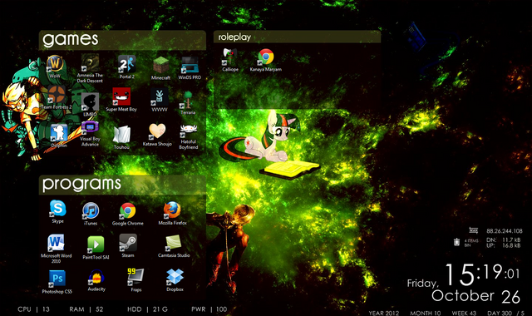Launch Katawa Shoujo shortcut

[x=157, y=135]
